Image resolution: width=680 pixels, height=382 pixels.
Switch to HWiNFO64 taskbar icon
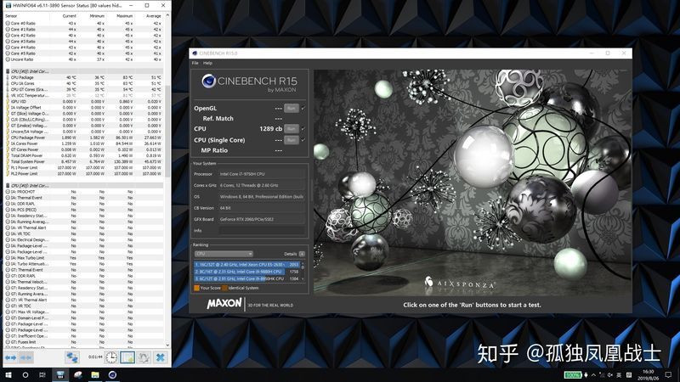[60, 374]
